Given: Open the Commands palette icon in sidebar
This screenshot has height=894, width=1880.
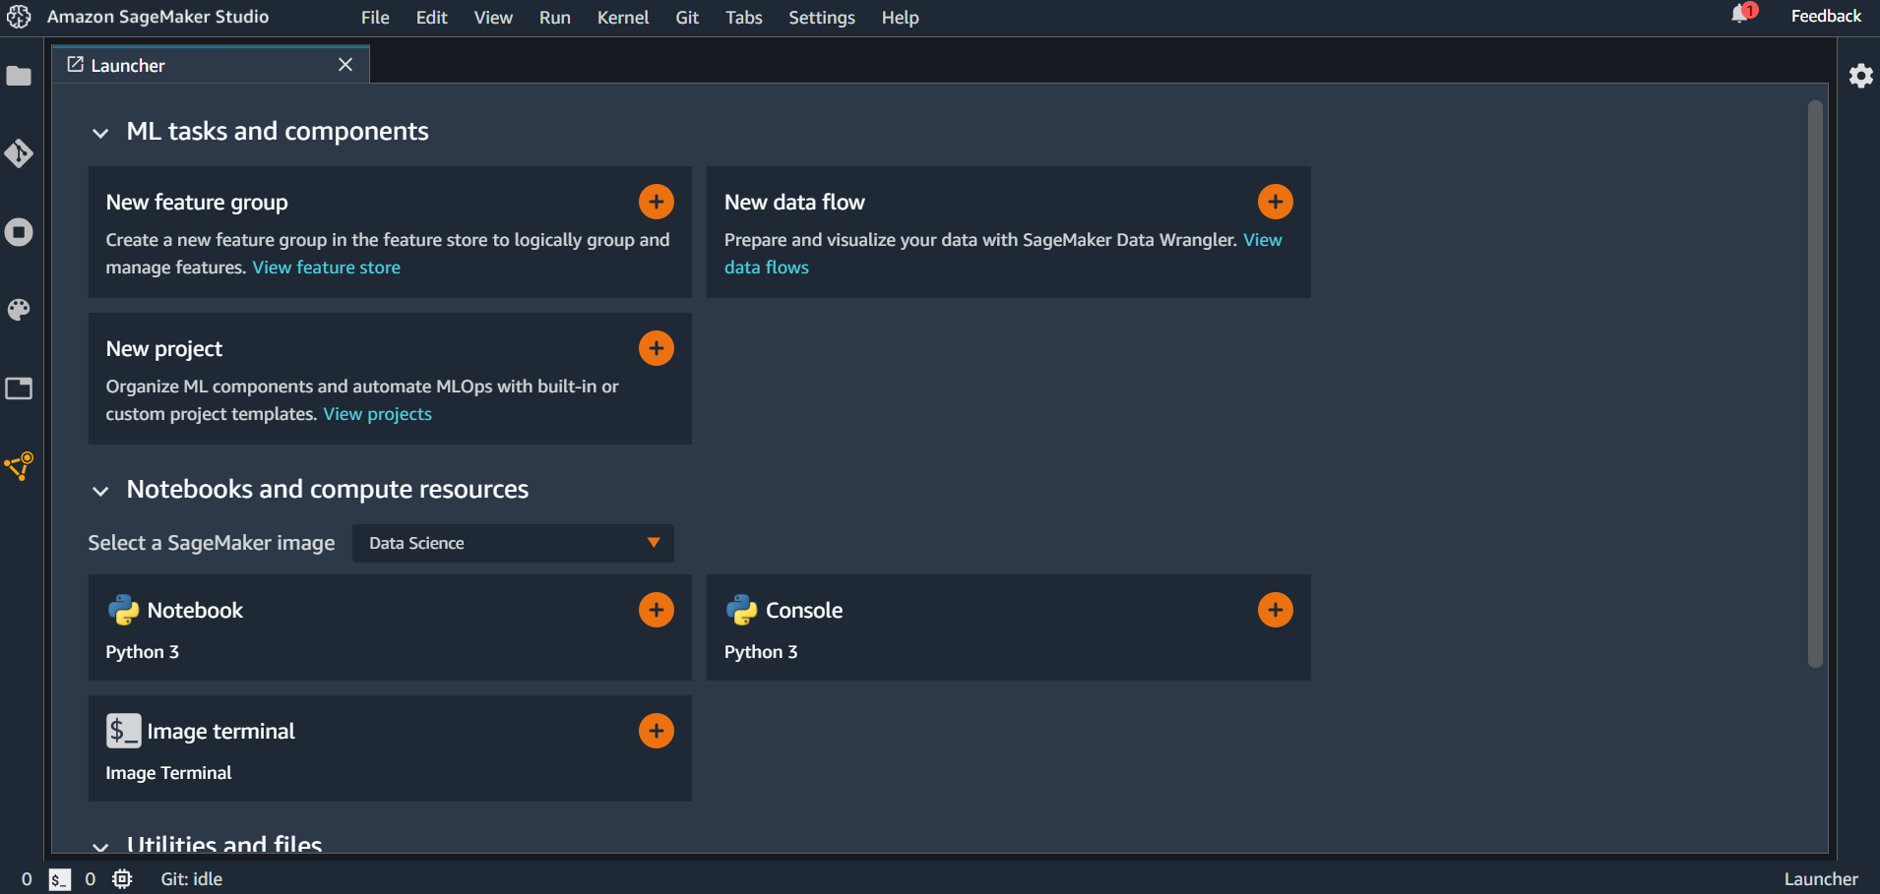Looking at the screenshot, I should pyautogui.click(x=19, y=310).
